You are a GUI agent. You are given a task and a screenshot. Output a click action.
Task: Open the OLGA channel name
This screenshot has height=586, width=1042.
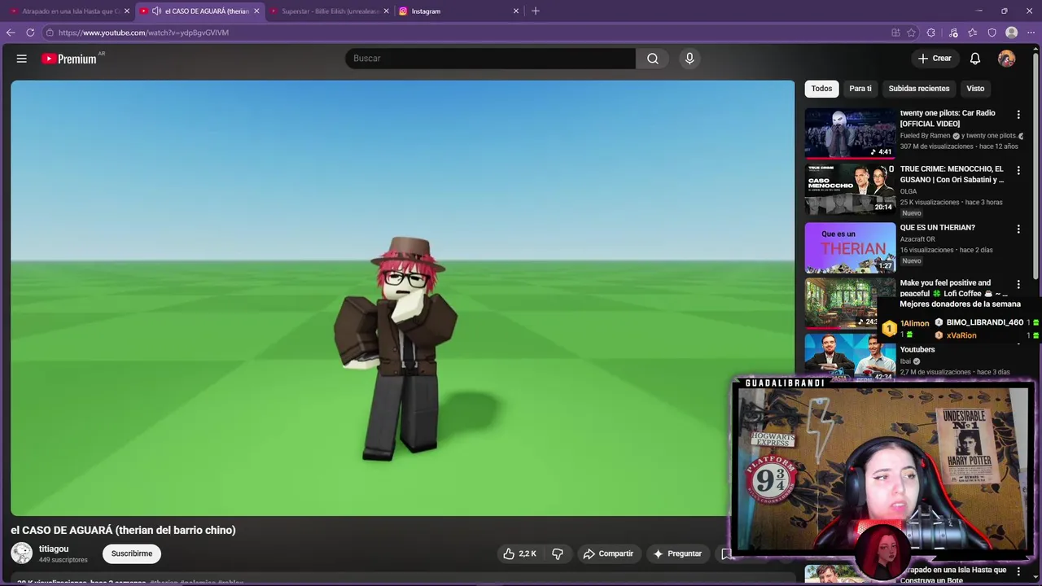coord(908,191)
